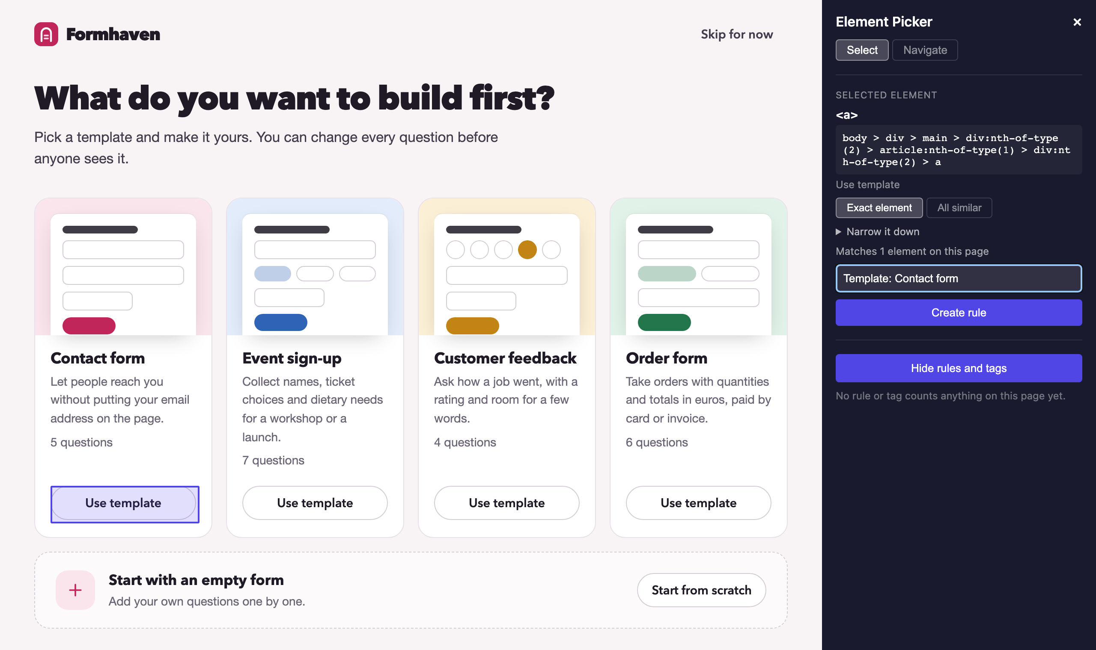Click 'Matches 1 element on this page' text
1096x650 pixels.
[x=912, y=251]
